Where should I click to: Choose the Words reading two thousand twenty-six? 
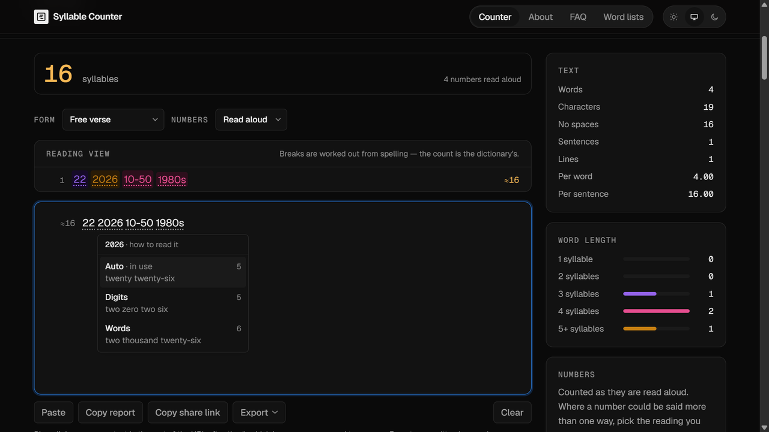click(173, 334)
